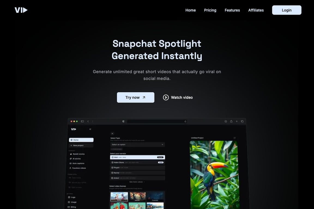Click the back arrow above Select Type
314x209 pixels.
112,134
